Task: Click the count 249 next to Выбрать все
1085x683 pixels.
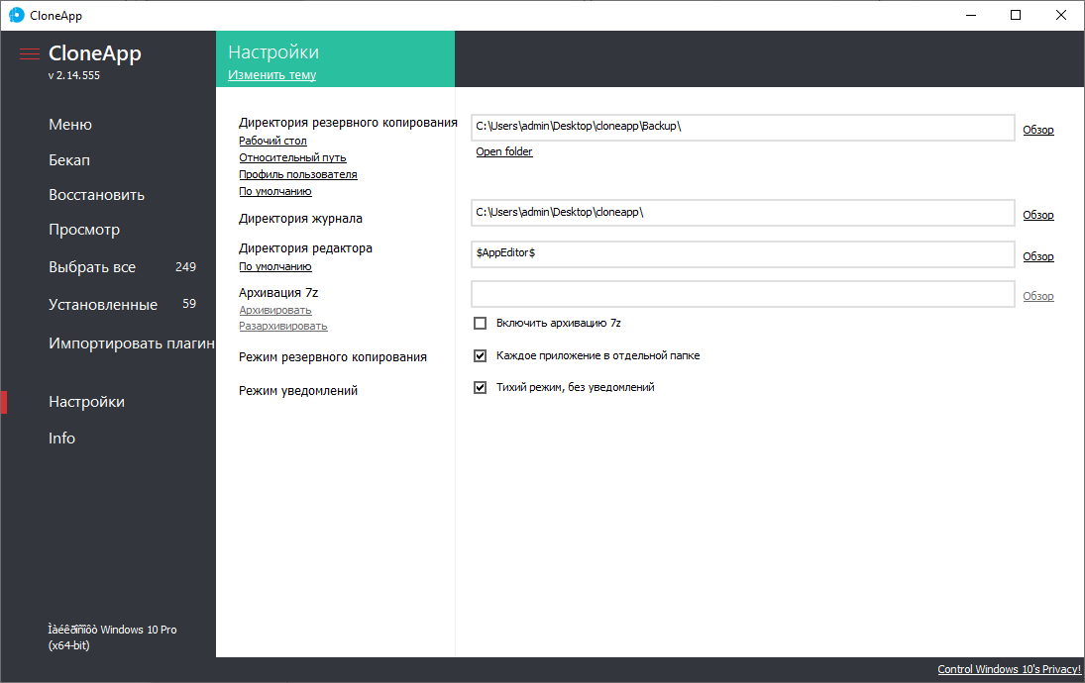Action: pos(185,267)
